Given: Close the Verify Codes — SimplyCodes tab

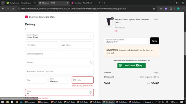Looking at the screenshot, I should (35, 3).
